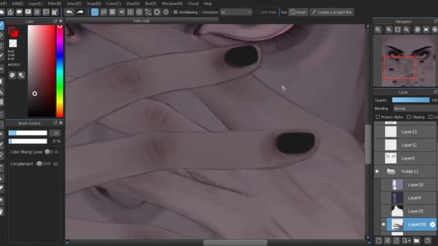Click the comment monitor icon in toolbar
This screenshot has height=246, width=438.
28,12
